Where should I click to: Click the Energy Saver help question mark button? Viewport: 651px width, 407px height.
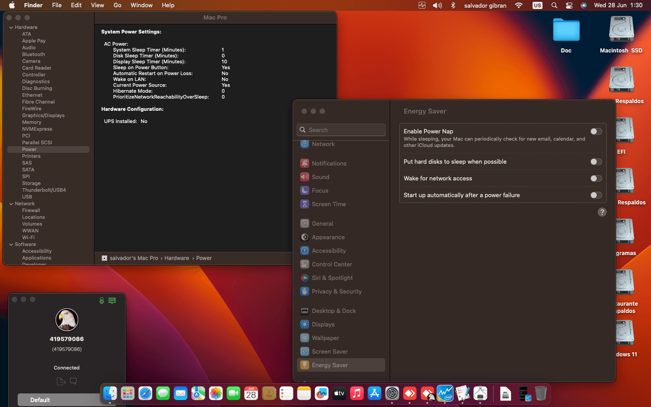coord(602,212)
